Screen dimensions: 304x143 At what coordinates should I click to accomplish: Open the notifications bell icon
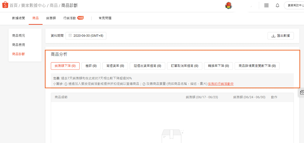[x=277, y=5]
